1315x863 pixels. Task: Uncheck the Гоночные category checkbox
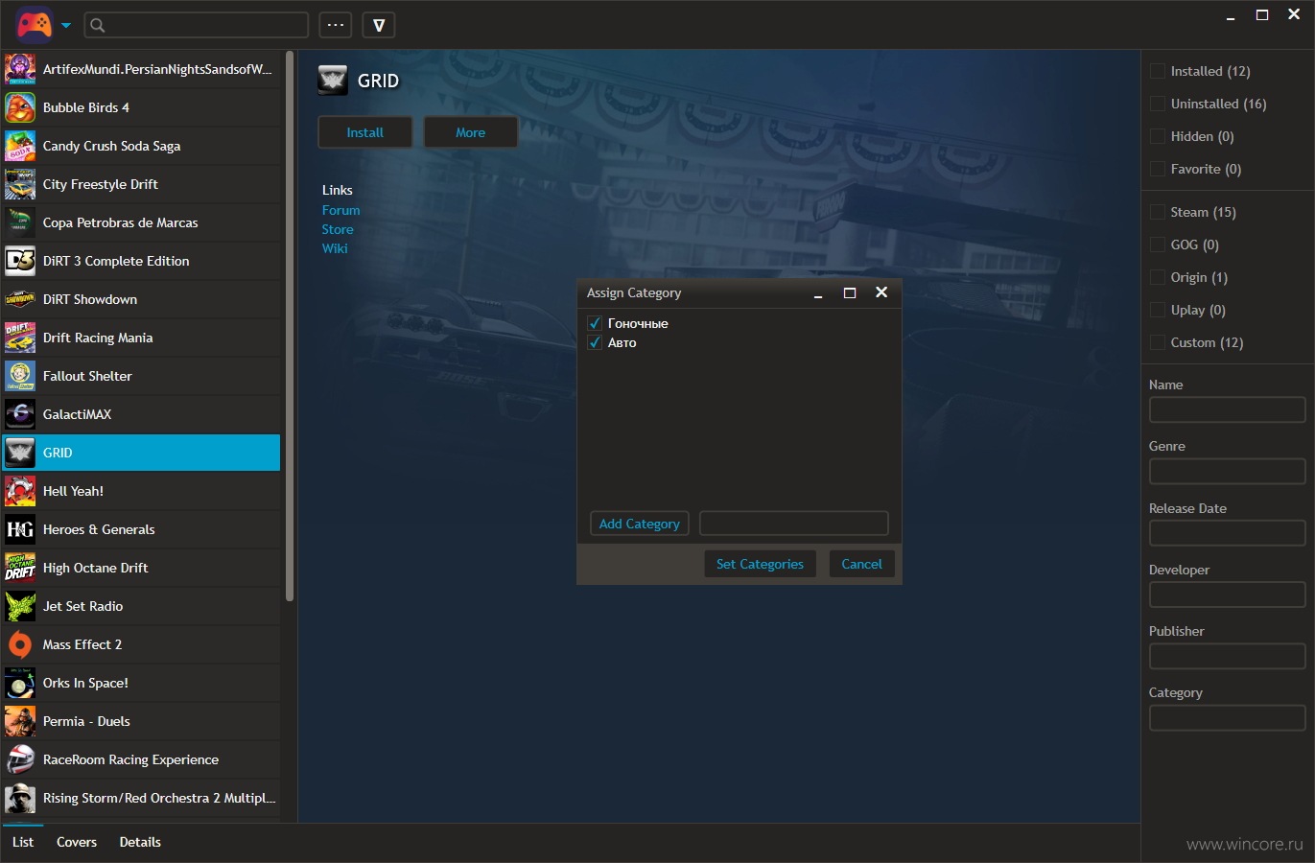[x=595, y=323]
